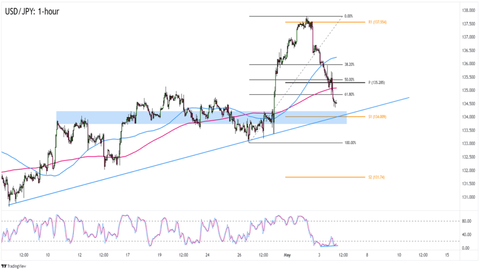Select the P (135.285) pivot line
The width and height of the screenshot is (479, 269).
(x=323, y=82)
